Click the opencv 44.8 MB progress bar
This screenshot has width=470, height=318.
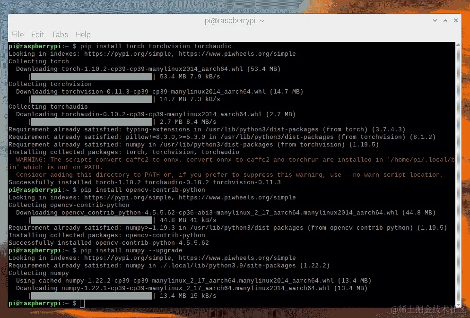pyautogui.click(x=91, y=220)
